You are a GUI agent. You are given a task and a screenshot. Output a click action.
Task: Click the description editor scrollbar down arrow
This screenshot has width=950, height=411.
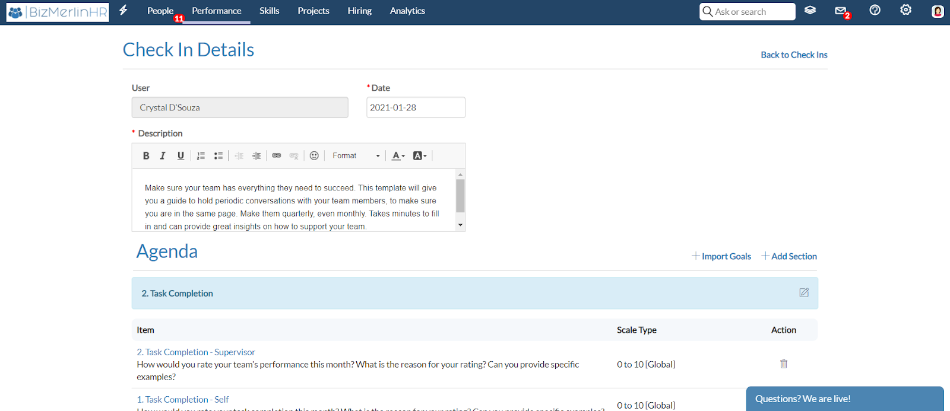[460, 225]
